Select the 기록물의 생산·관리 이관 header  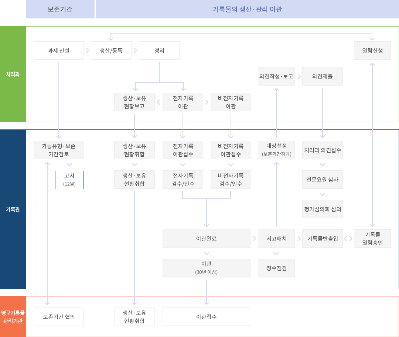[x=247, y=10]
